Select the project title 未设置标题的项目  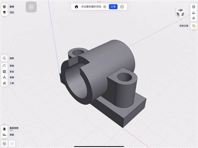pyautogui.click(x=91, y=7)
